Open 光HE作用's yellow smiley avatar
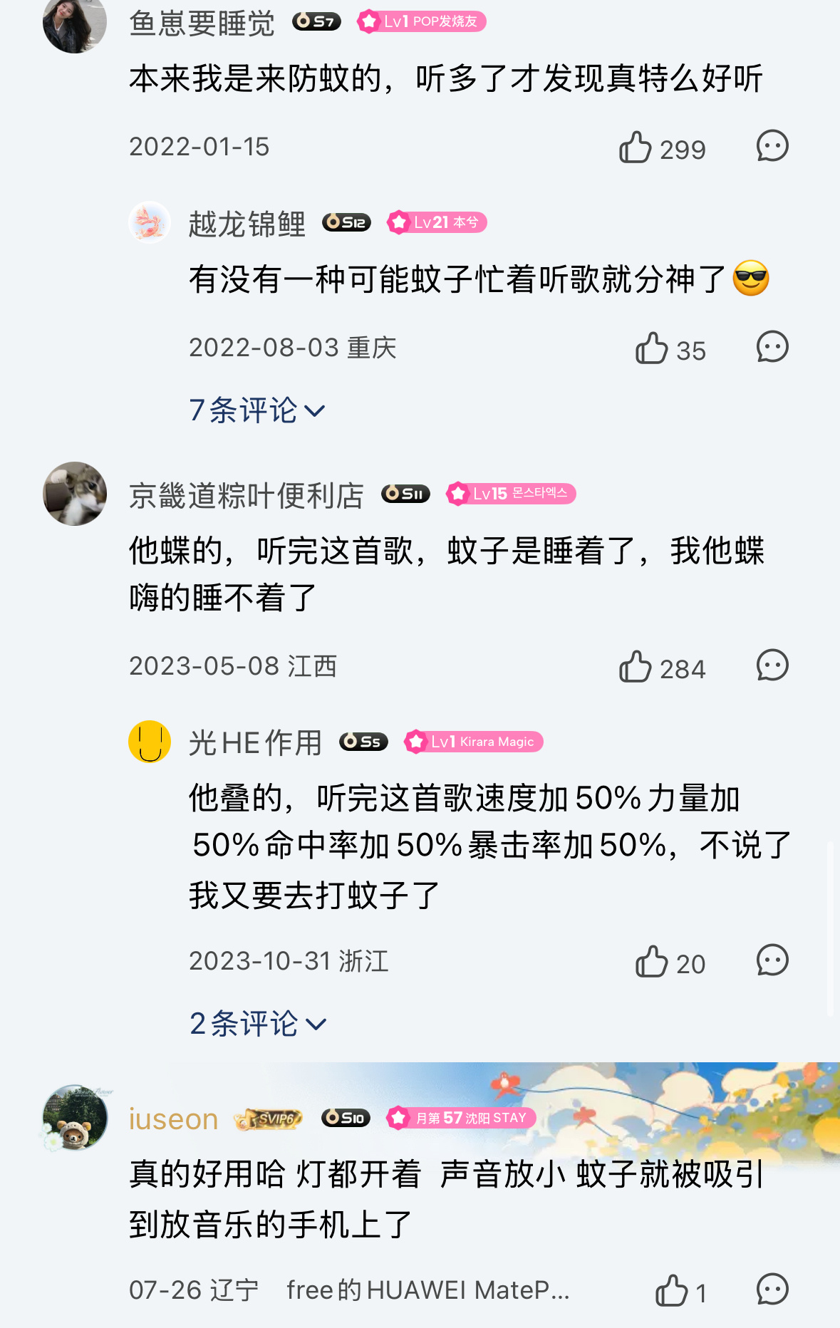This screenshot has height=1328, width=840. tap(150, 742)
